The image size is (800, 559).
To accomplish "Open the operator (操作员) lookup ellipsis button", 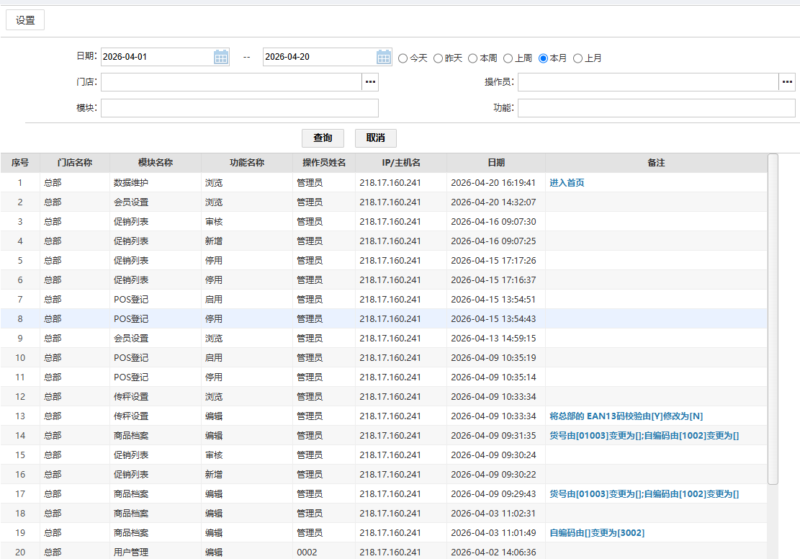I will click(x=787, y=82).
